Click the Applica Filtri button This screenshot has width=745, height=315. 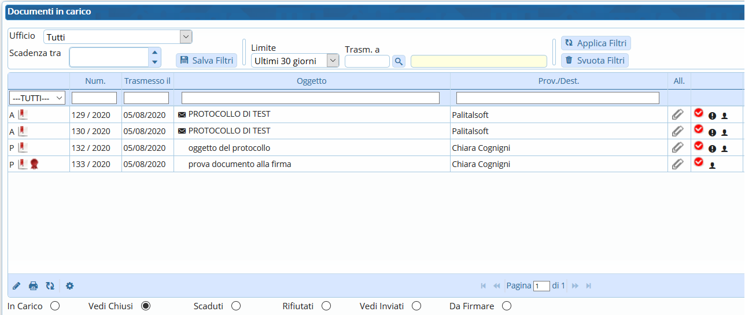tap(596, 43)
